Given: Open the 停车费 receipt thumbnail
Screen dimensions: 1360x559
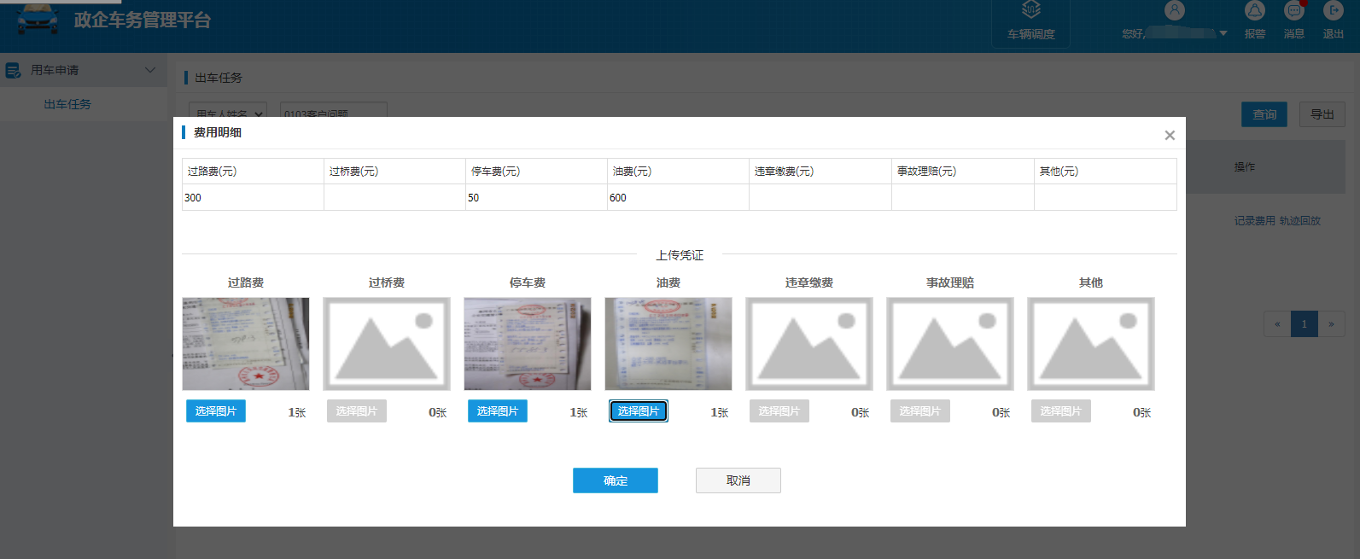Looking at the screenshot, I should [x=527, y=344].
